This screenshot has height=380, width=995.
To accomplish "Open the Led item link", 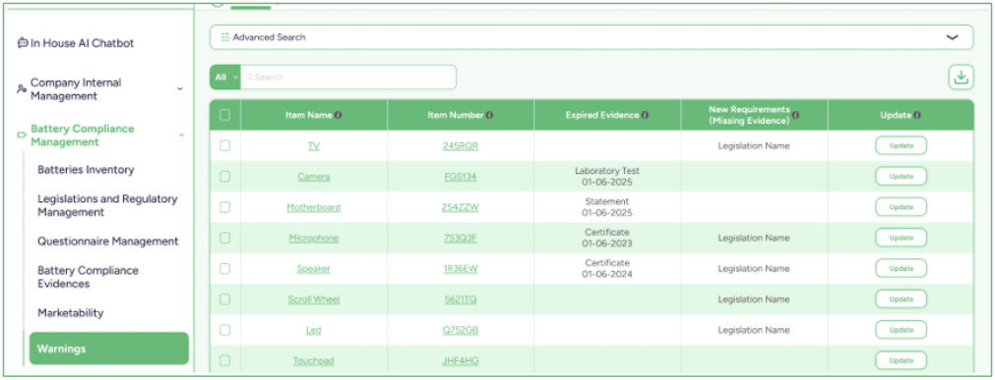I will (314, 330).
